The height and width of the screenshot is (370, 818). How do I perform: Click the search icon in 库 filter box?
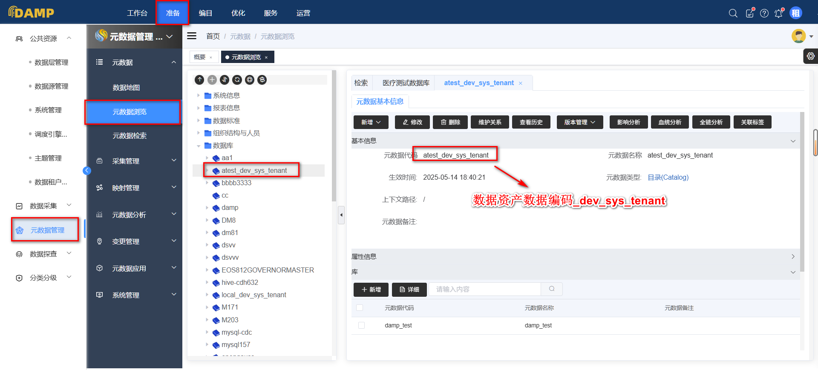coord(552,289)
